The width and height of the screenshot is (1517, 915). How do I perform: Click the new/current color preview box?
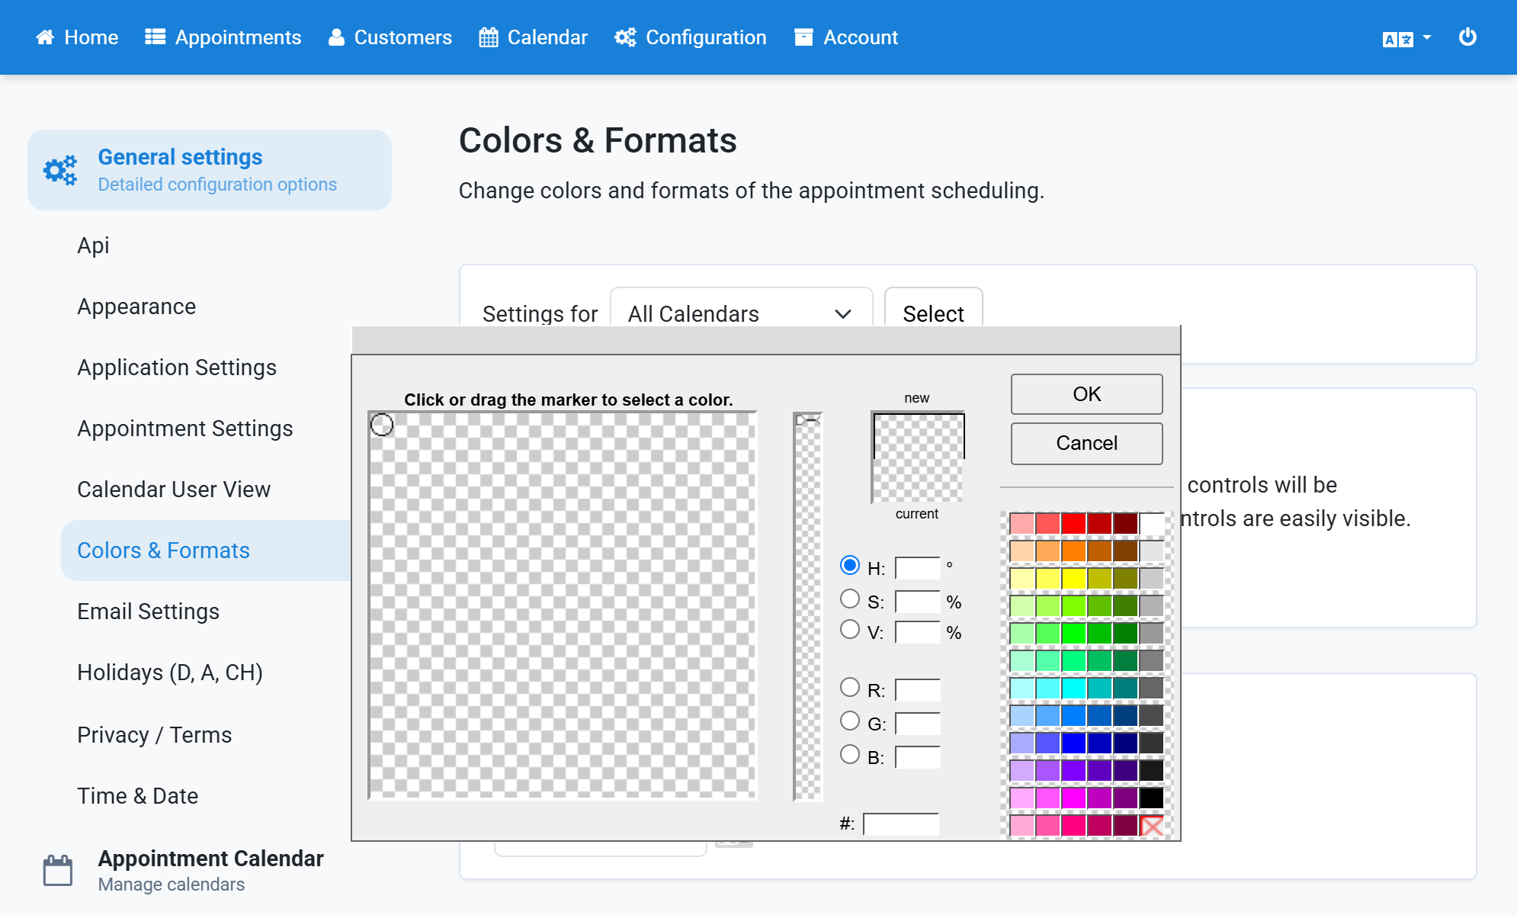click(919, 457)
